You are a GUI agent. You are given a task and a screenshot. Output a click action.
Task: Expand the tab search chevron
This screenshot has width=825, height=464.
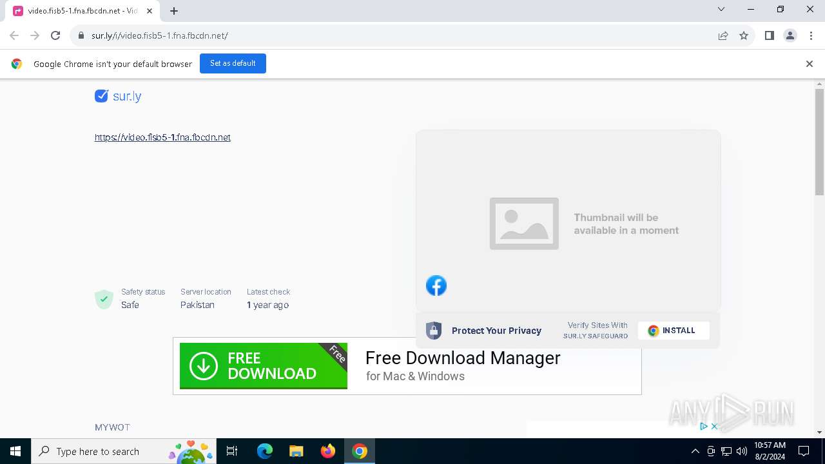[721, 9]
